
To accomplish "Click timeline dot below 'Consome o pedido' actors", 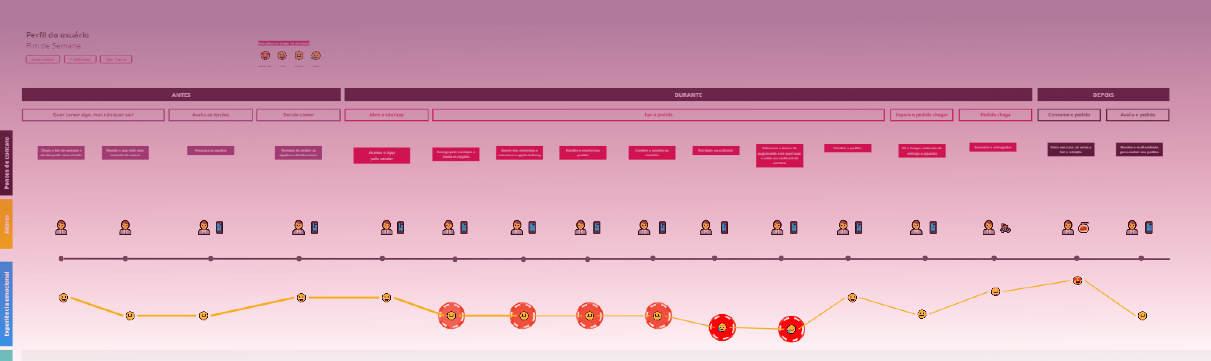I will [1077, 258].
